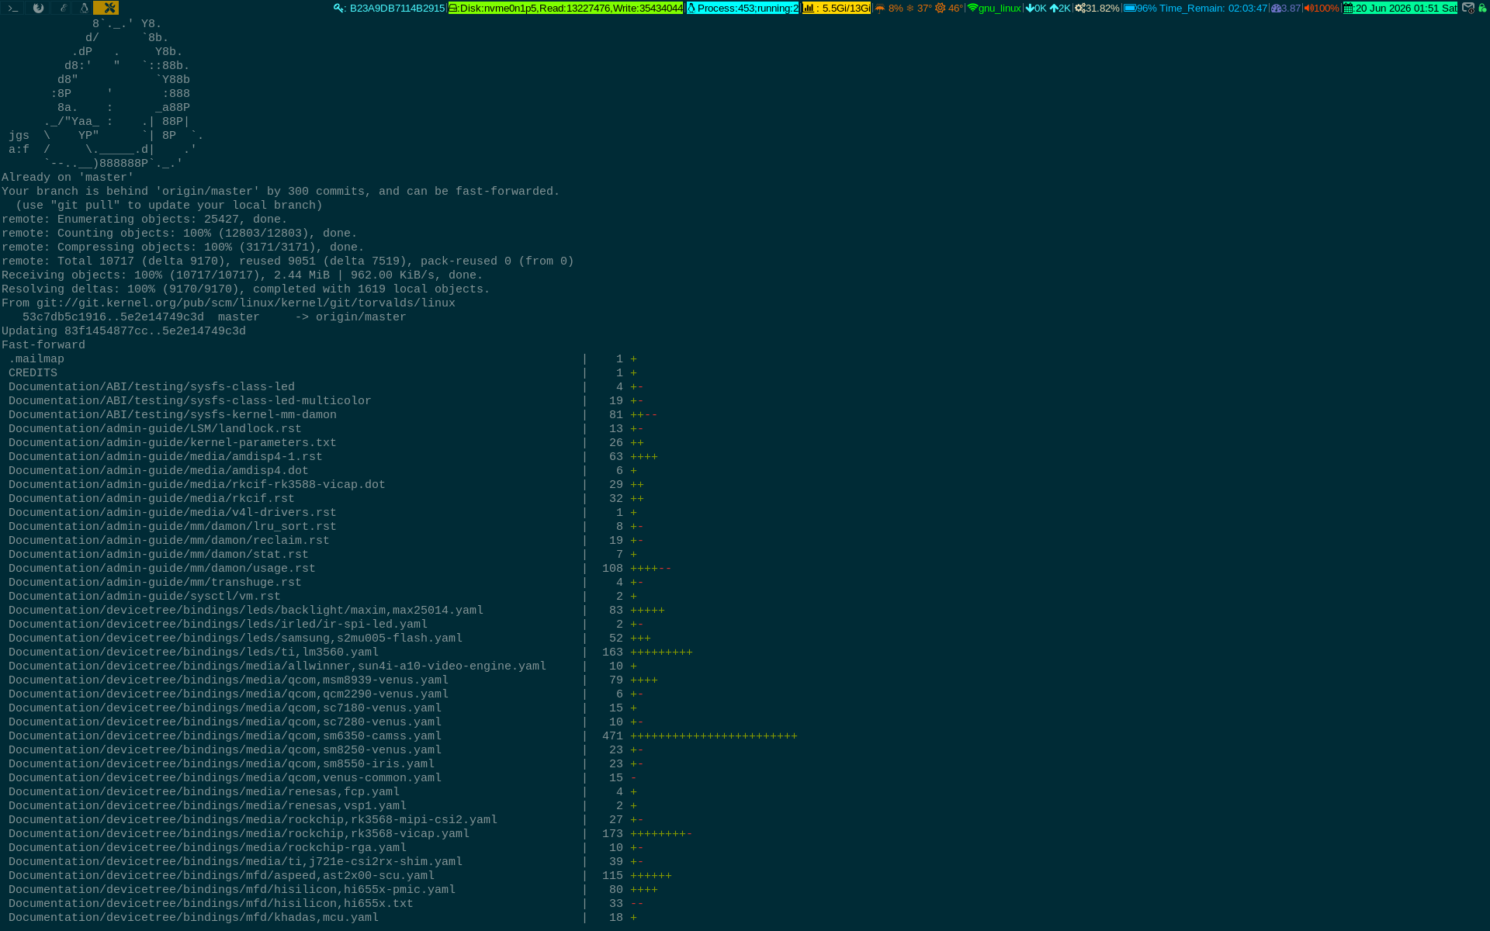Switch to the terminal workspace icon
The image size is (1490, 931).
13,8
